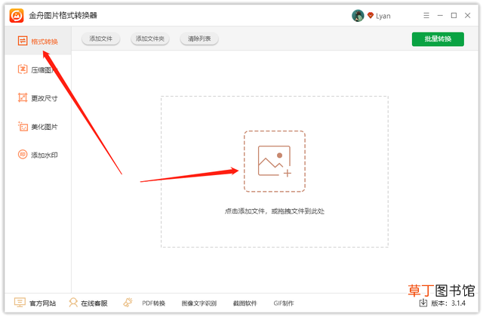Click the add image placeholder icon
Viewport: 483px width, 317px height.
pos(275,161)
